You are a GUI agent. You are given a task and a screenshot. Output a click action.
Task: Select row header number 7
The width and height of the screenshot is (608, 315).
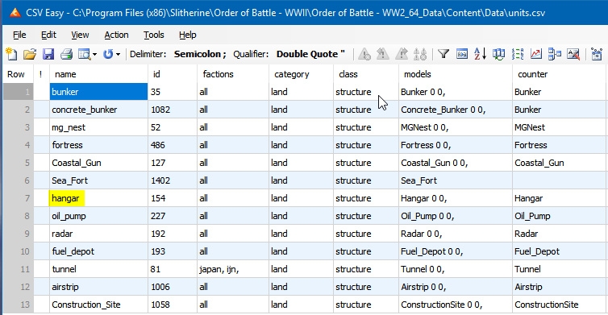[x=19, y=198]
